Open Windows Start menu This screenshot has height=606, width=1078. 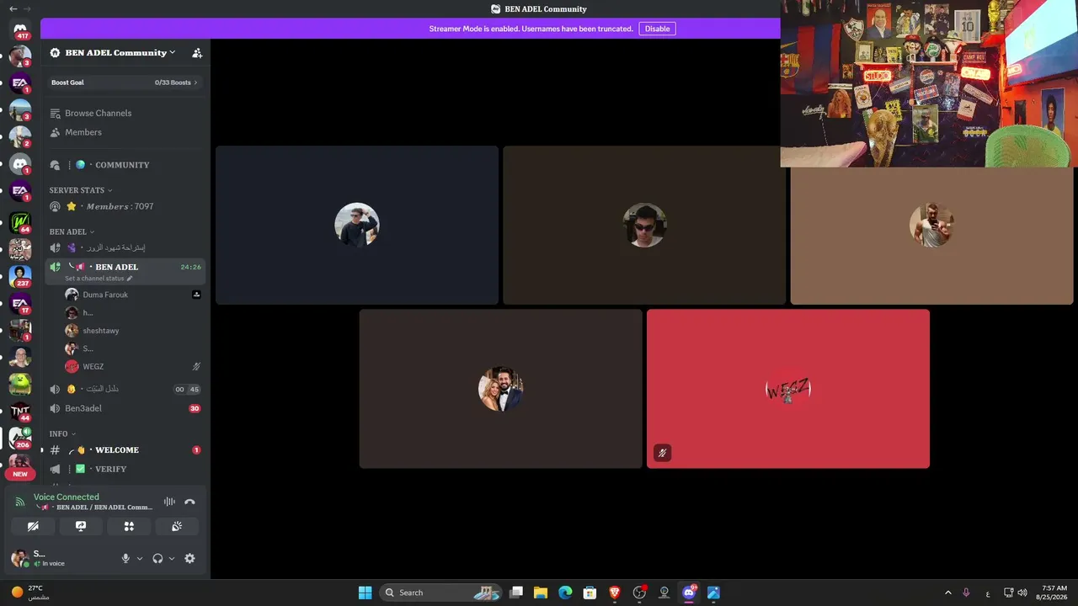[365, 593]
